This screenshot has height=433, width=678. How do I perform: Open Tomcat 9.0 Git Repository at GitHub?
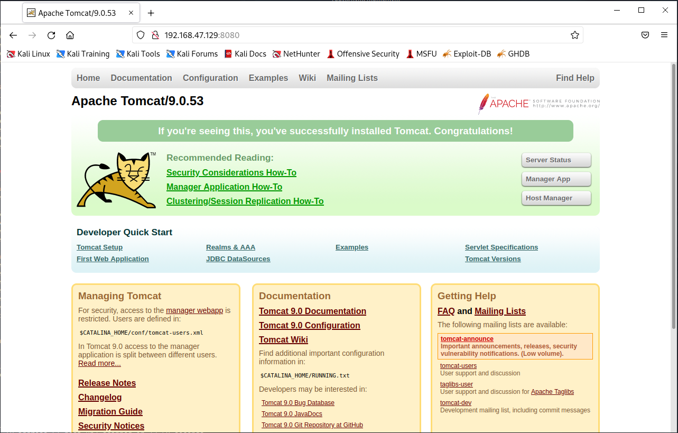312,425
